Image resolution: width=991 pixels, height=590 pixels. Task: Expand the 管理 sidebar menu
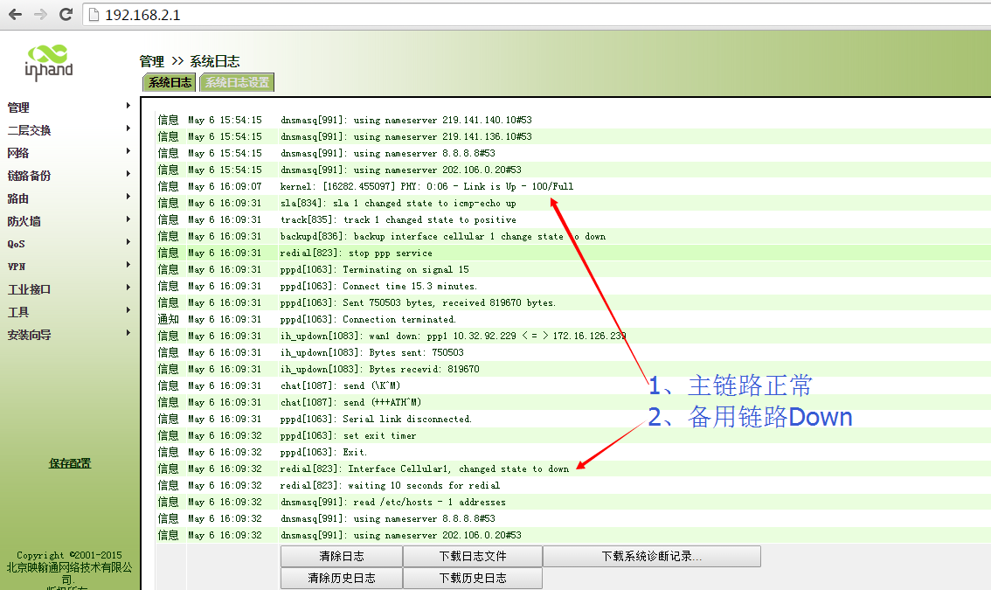(x=19, y=108)
